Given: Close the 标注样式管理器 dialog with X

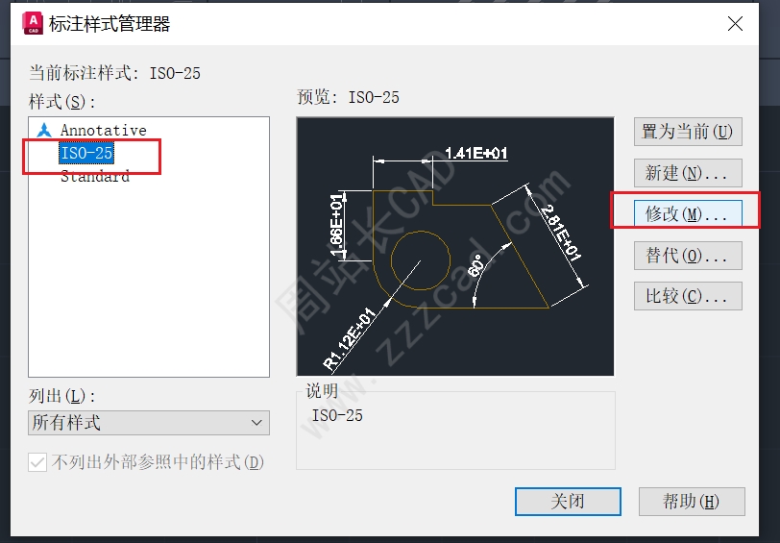Looking at the screenshot, I should click(735, 23).
